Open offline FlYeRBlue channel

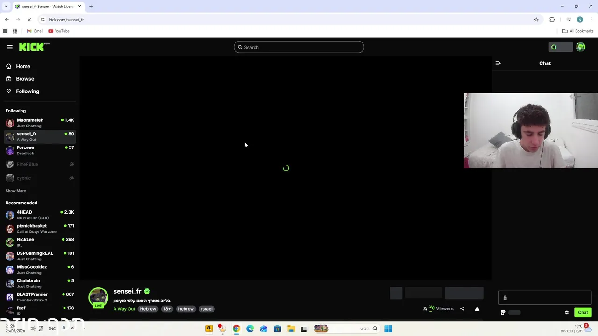tap(40, 164)
